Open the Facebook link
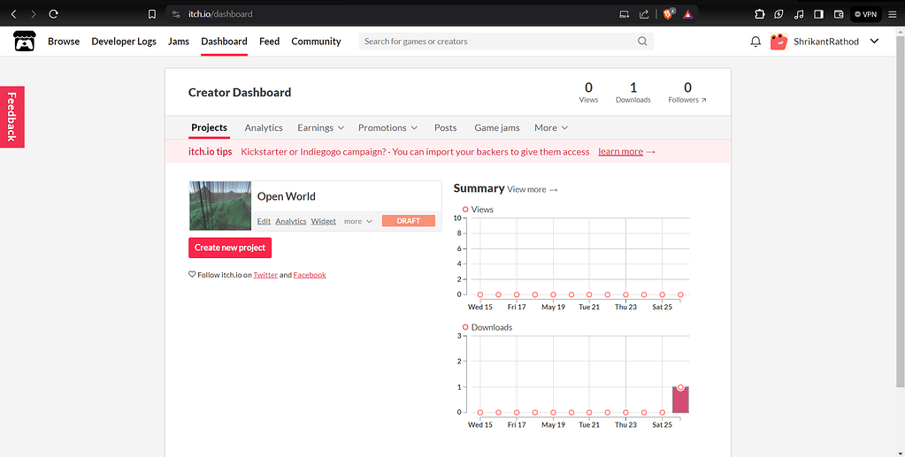This screenshot has width=905, height=457. click(310, 275)
